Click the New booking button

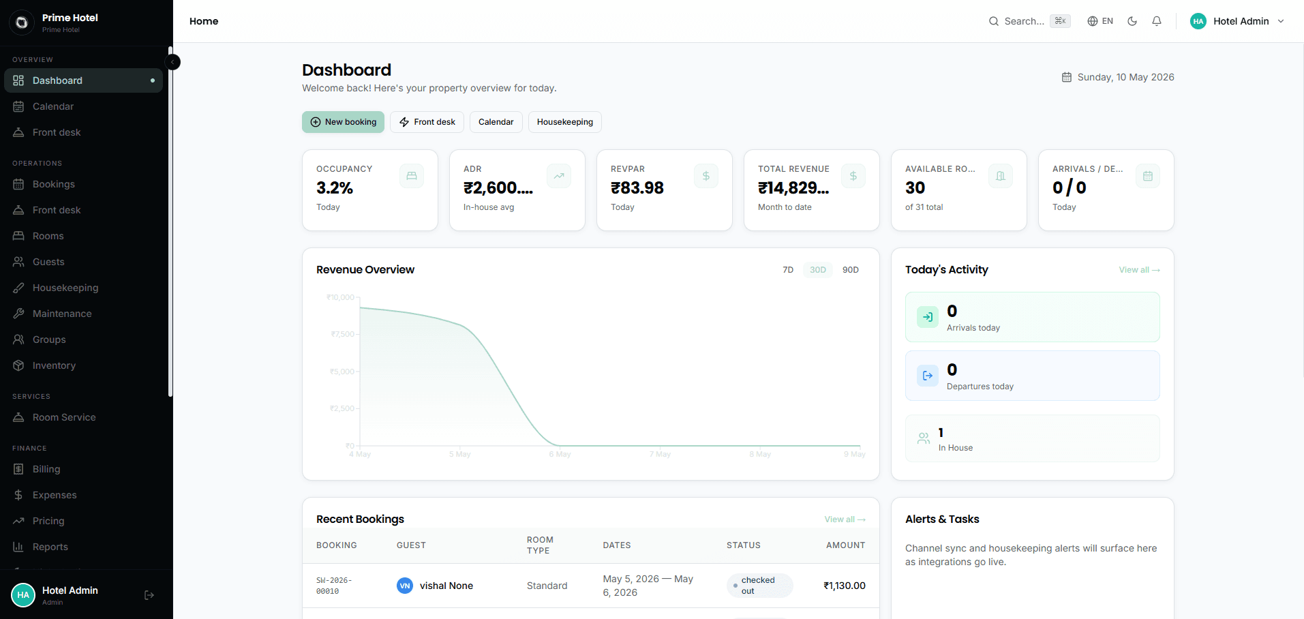point(344,122)
